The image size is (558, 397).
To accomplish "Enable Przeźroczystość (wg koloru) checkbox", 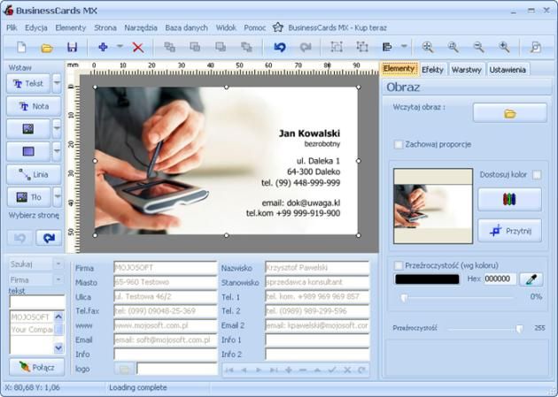I will click(398, 263).
